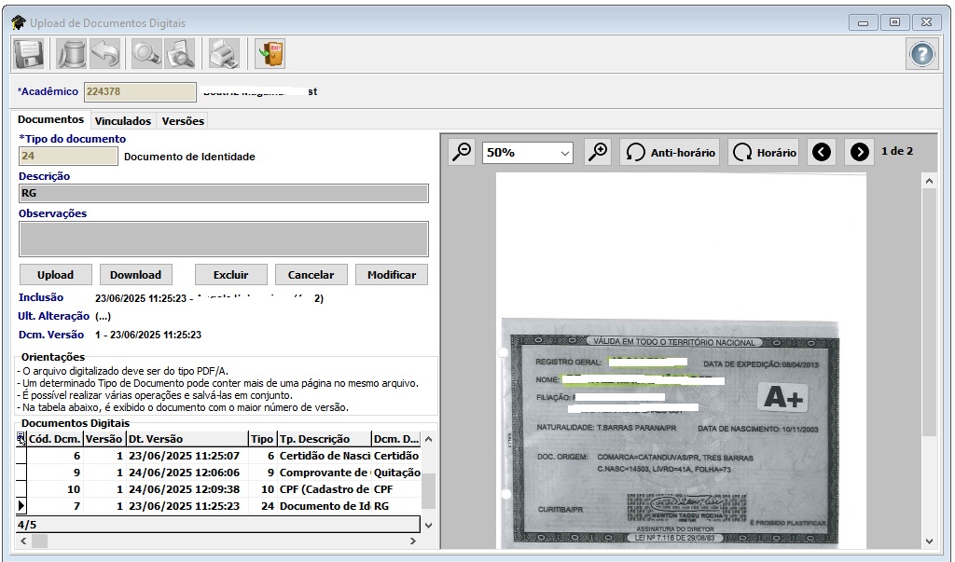Image resolution: width=955 pixels, height=562 pixels.
Task: Go to next page of document preview
Action: click(x=859, y=152)
